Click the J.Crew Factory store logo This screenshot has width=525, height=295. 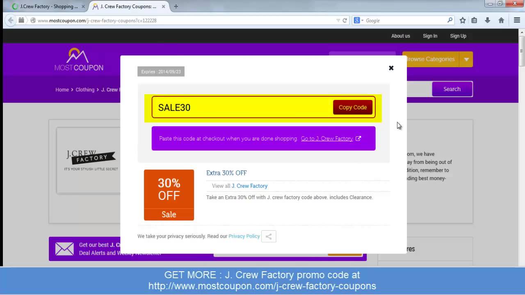tap(91, 160)
